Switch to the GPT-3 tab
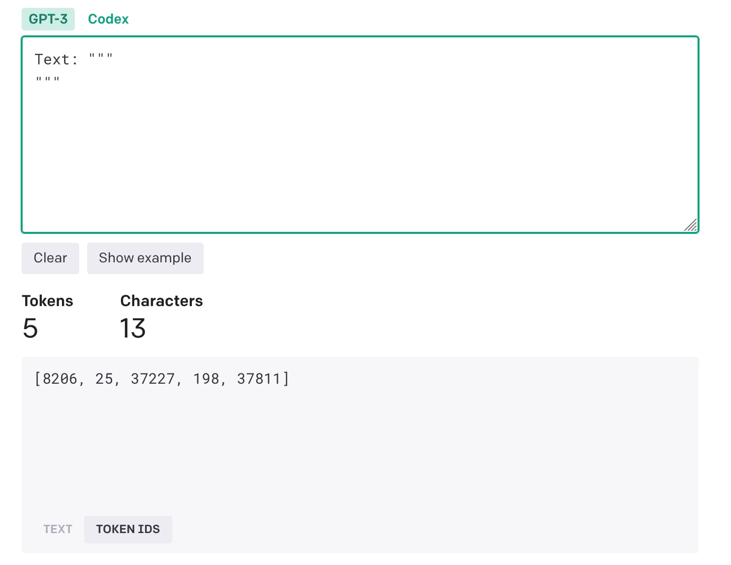The image size is (731, 565). (x=48, y=19)
